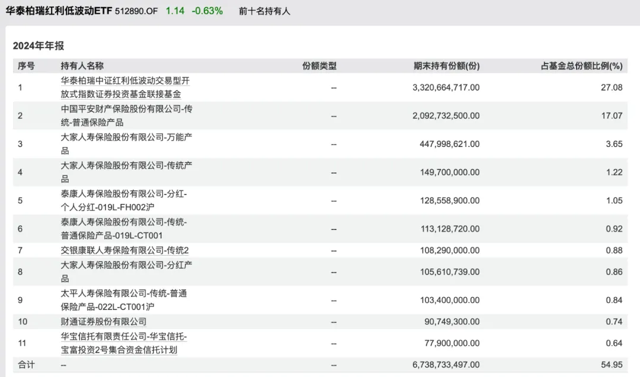Click the 2024年年报 section heading
The height and width of the screenshot is (377, 640).
click(x=39, y=46)
